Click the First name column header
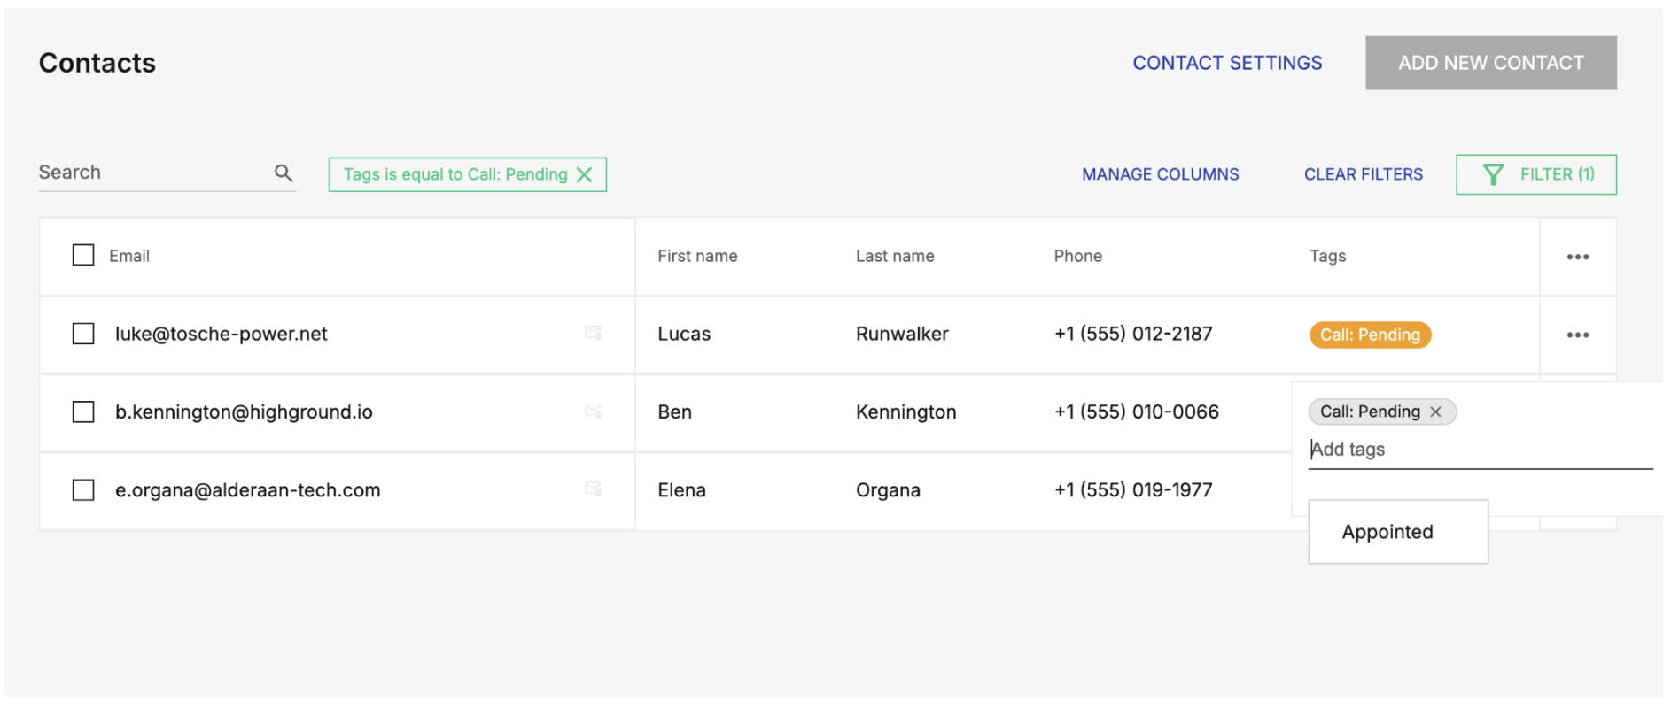Screen dimensions: 1671x708 697,256
